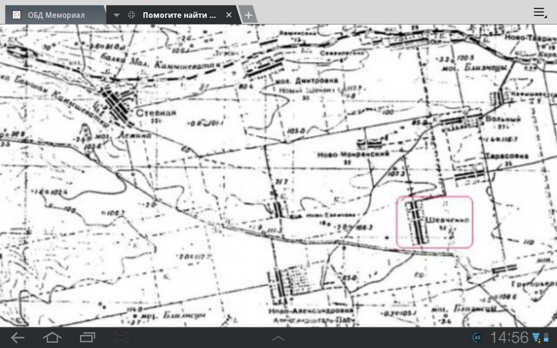
Task: Tap the battery status icon
Action: point(546,337)
